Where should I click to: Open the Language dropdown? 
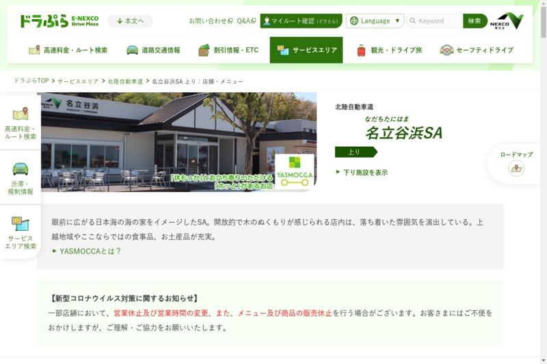point(375,21)
